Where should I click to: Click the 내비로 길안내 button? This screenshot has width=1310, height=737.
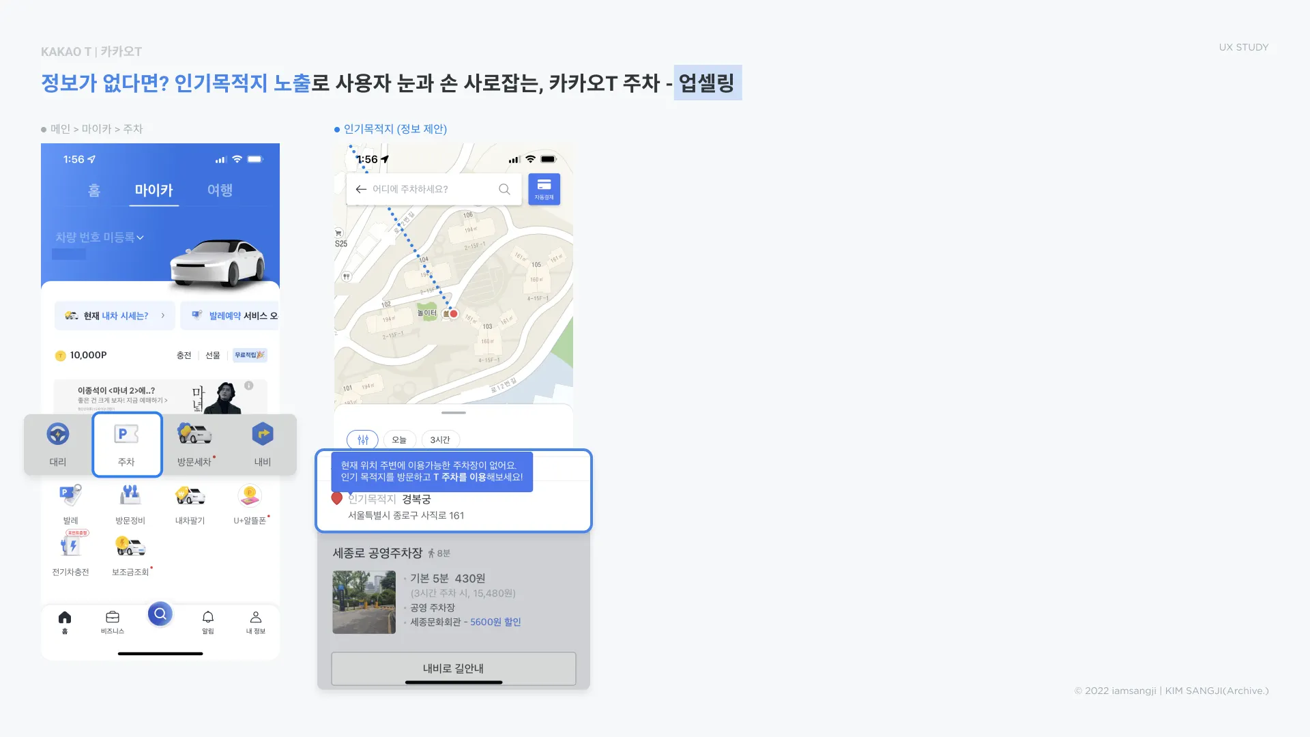coord(453,668)
